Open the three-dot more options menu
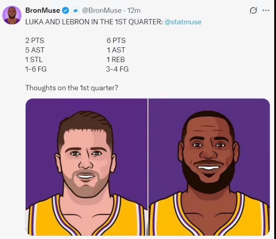 266,10
